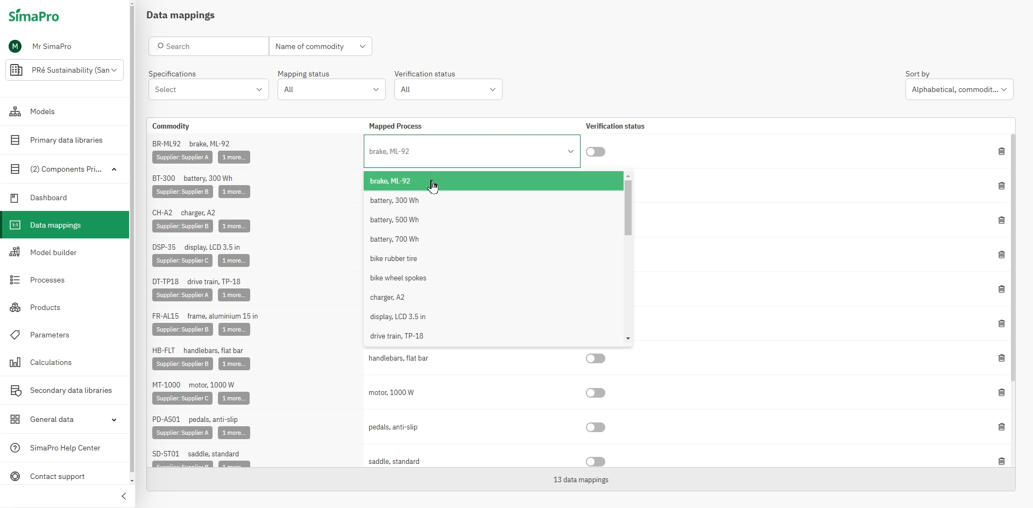Click trash icon for motor, 1000 W row
Viewport: 1033px width, 508px height.
pyautogui.click(x=1001, y=392)
